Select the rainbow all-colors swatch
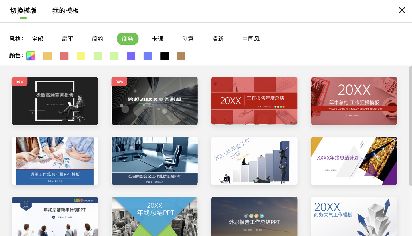412x236 pixels. tap(31, 56)
